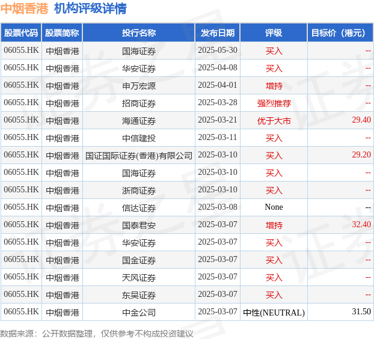
Task: Click 买入 rating in 天风证券 row
Action: click(x=274, y=278)
